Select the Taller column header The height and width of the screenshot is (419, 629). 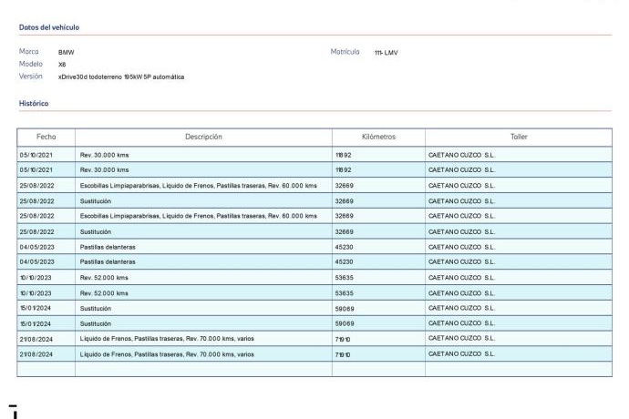pos(518,137)
